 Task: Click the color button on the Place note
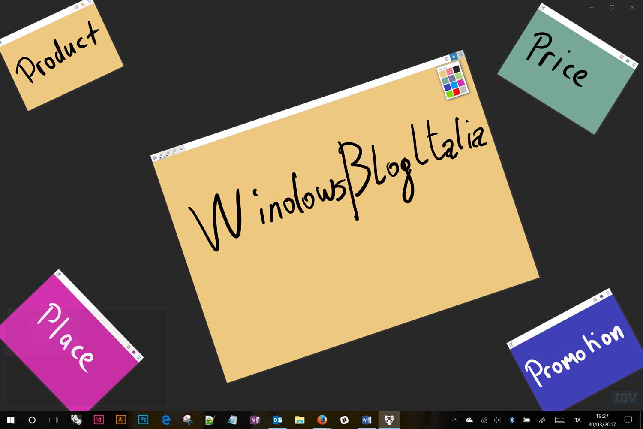(134, 352)
